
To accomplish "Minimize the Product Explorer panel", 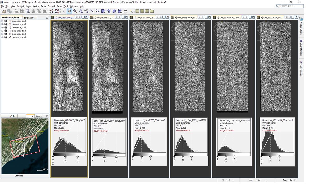I will [x=47, y=18].
